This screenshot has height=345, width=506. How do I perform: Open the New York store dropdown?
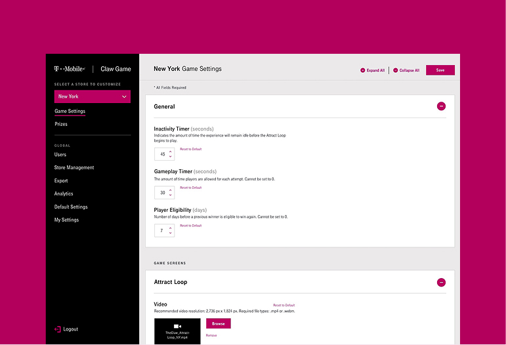point(93,96)
